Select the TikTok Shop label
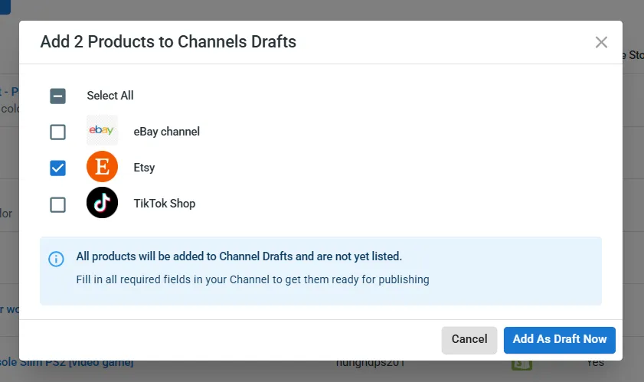The width and height of the screenshot is (644, 382). (x=164, y=204)
